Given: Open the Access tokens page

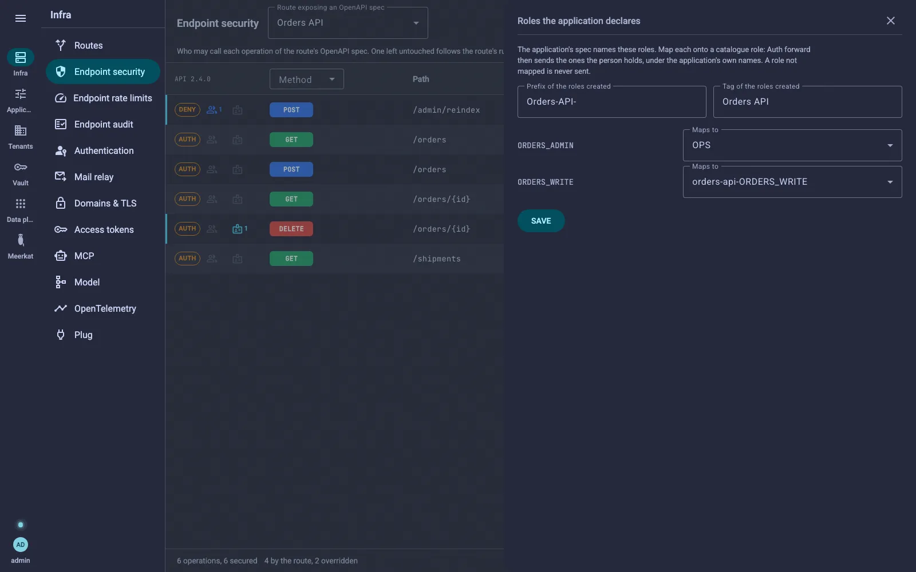Looking at the screenshot, I should pyautogui.click(x=103, y=229).
